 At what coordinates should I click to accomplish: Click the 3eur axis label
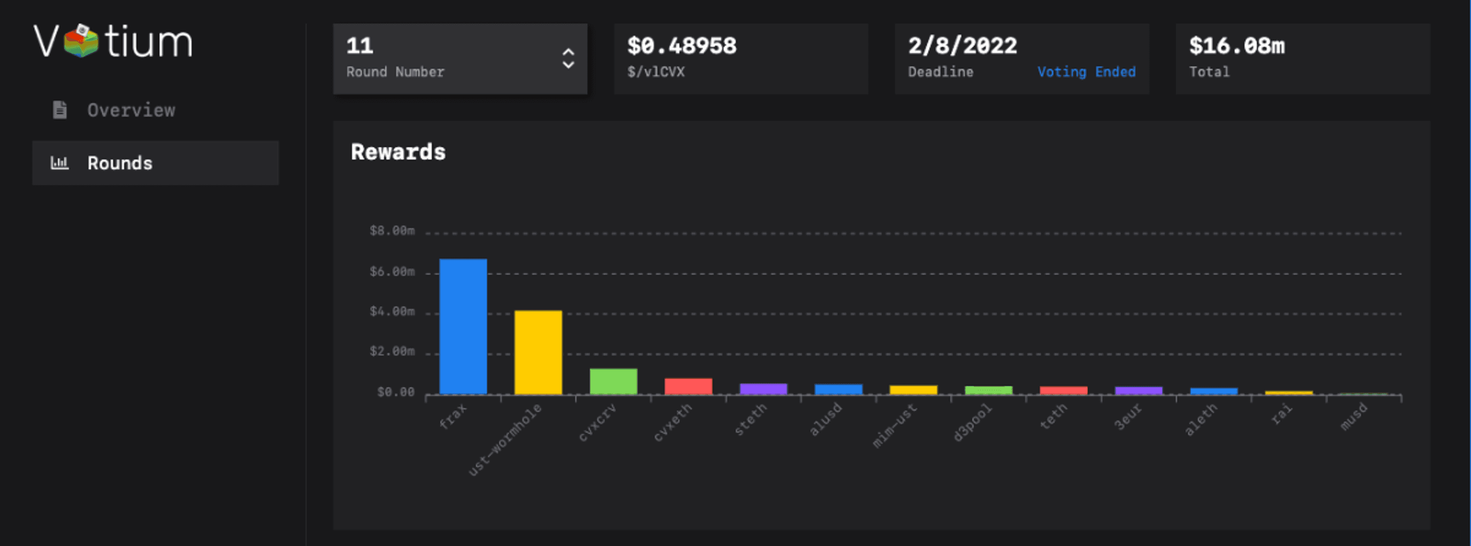pyautogui.click(x=1128, y=416)
